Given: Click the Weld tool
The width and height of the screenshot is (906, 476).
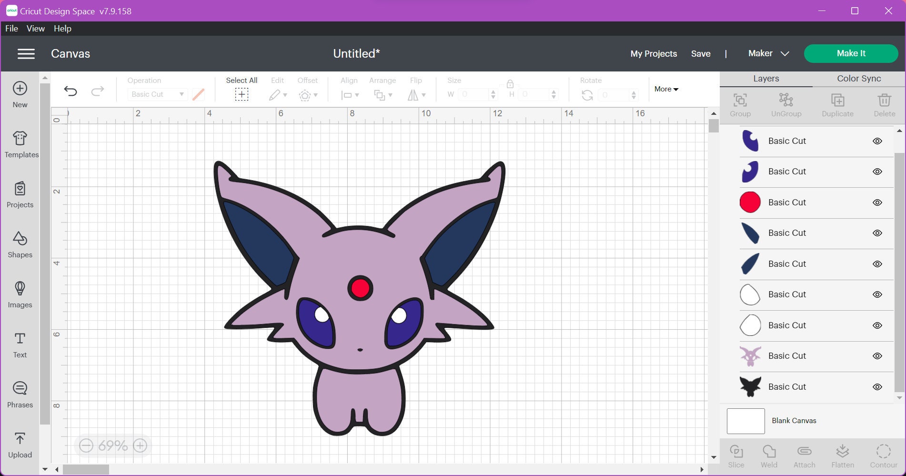Looking at the screenshot, I should point(769,455).
